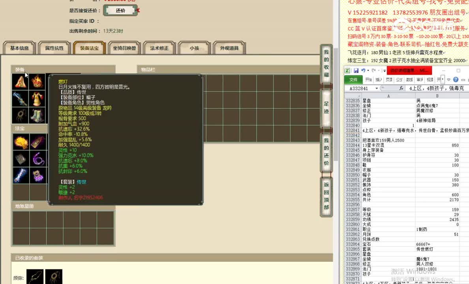Open Excel 页面 ribbon tab
Viewport: 469px width, 284px height.
point(389,80)
